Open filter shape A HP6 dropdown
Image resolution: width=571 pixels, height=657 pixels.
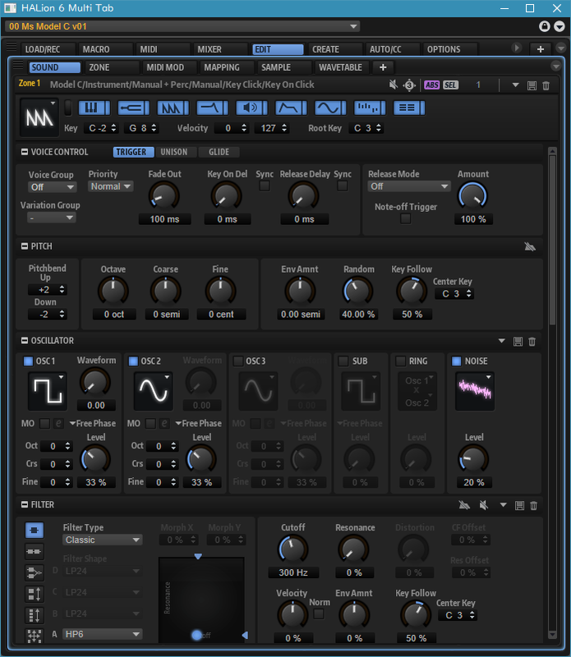point(103,634)
